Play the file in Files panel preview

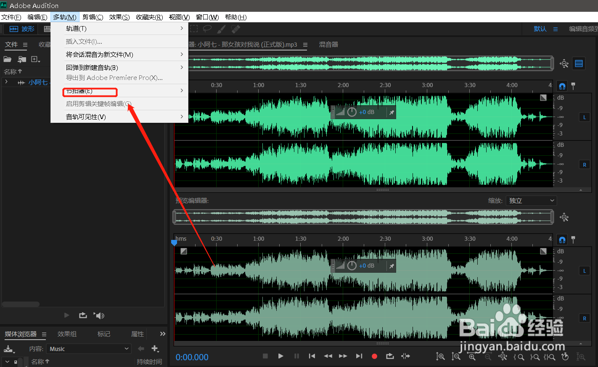tap(66, 315)
